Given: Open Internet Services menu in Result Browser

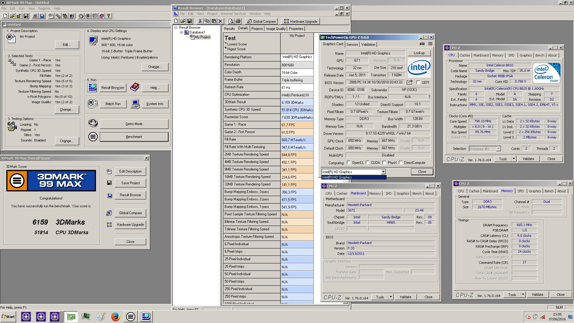Looking at the screenshot, I should 233,14.
